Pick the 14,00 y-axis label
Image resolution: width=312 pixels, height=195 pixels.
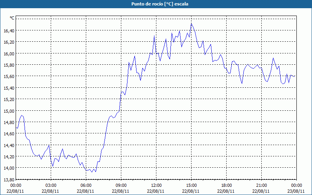pyautogui.click(x=9, y=168)
